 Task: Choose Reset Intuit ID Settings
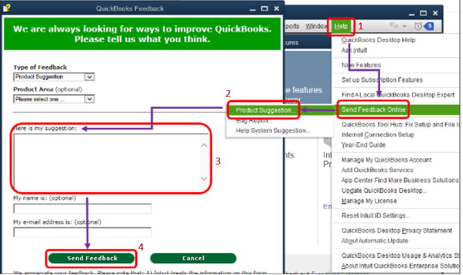point(375,215)
